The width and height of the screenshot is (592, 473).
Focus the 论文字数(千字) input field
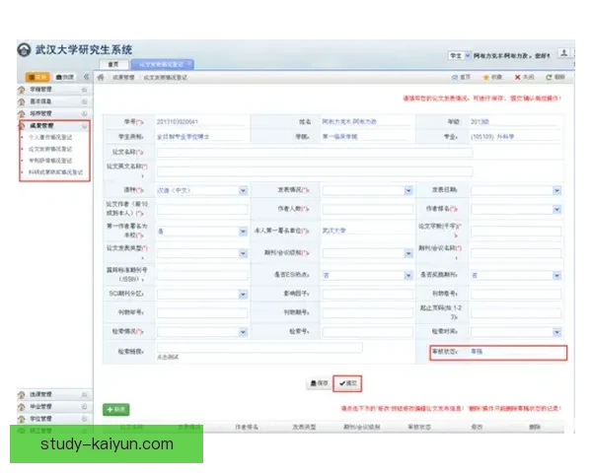pos(516,231)
